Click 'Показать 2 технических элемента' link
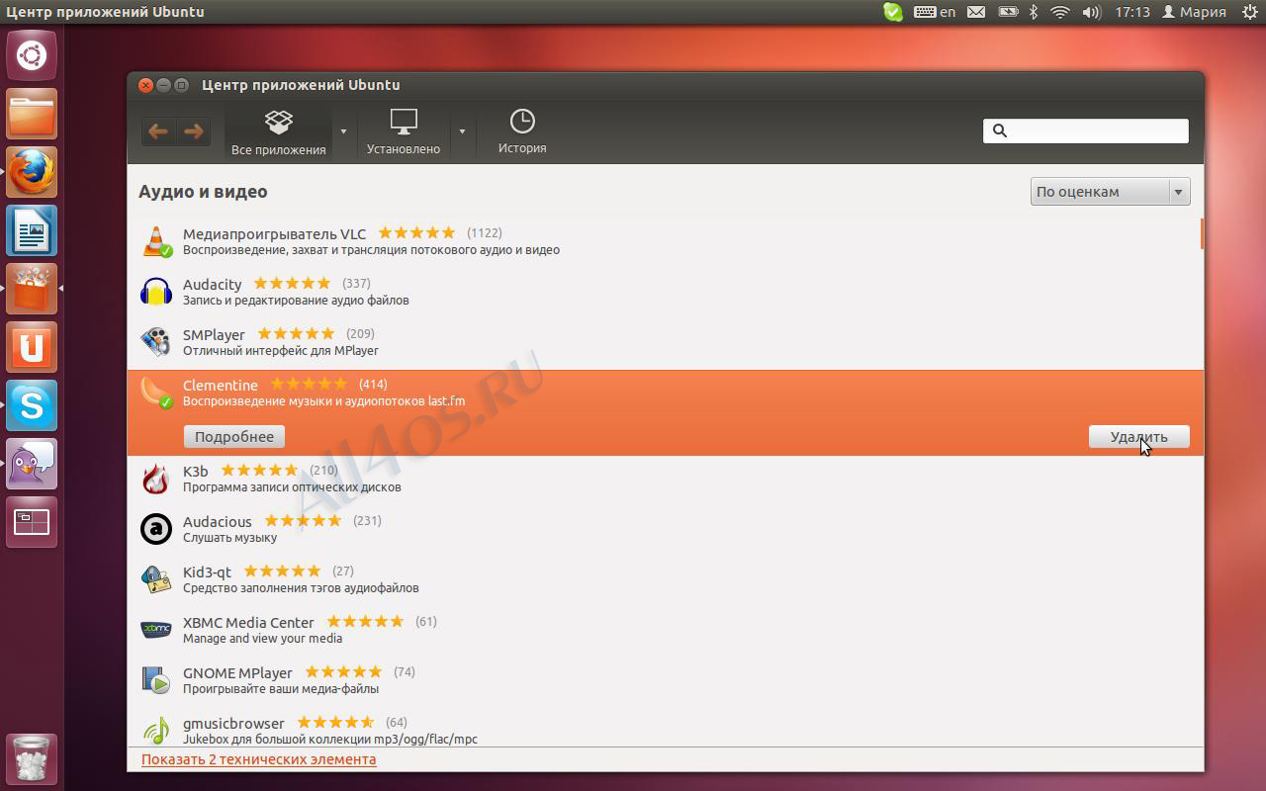 [x=259, y=759]
